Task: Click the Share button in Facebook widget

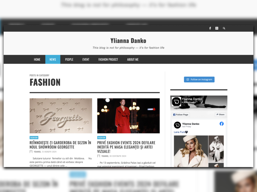Action: (x=220, y=115)
